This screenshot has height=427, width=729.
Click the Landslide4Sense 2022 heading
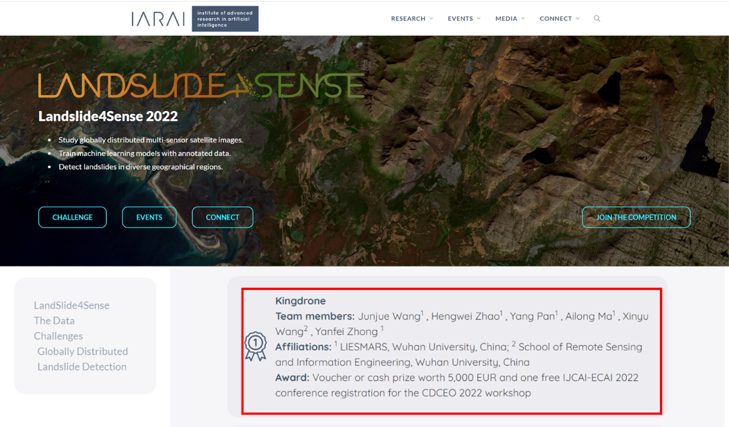[x=108, y=117]
